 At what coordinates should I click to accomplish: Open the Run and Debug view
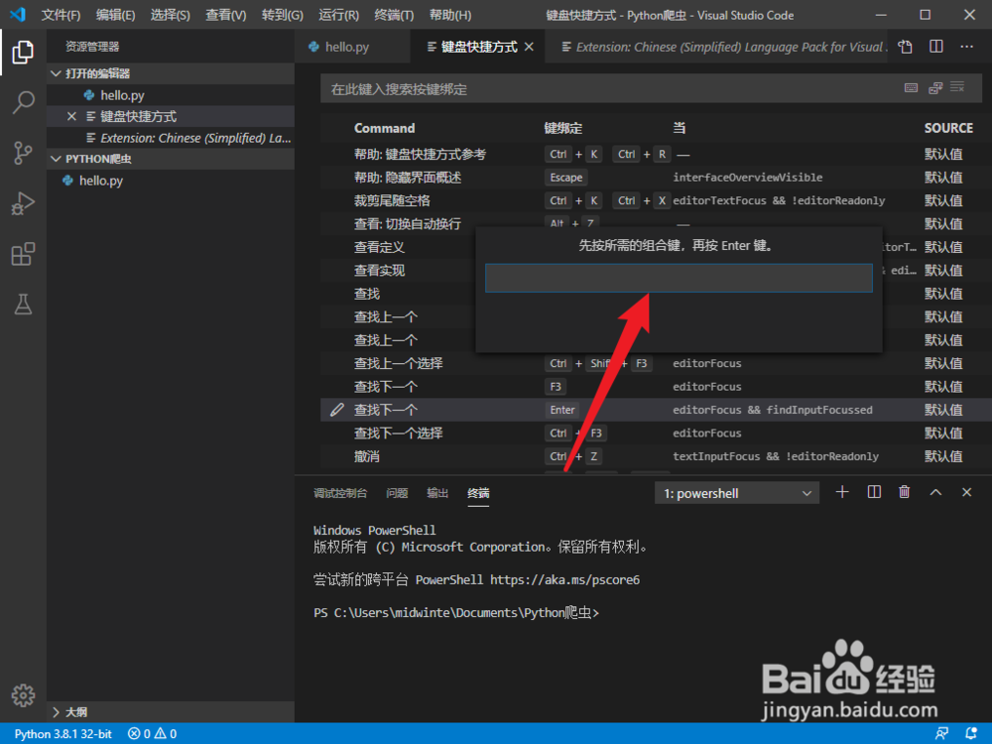click(23, 203)
